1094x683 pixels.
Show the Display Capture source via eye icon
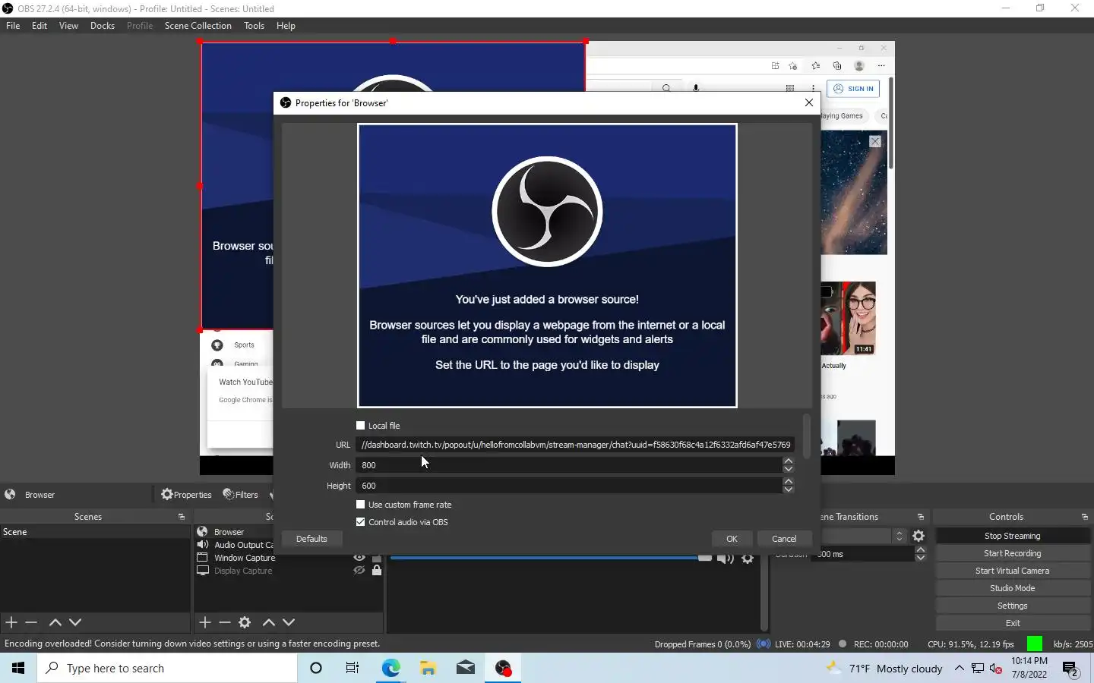tap(359, 571)
